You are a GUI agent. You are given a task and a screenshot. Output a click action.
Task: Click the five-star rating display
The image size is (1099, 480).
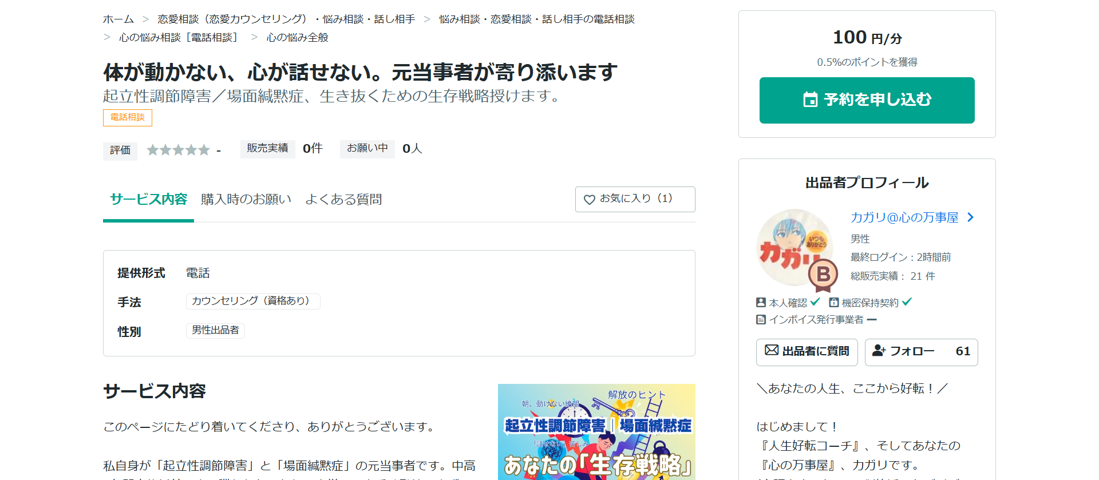tap(178, 150)
